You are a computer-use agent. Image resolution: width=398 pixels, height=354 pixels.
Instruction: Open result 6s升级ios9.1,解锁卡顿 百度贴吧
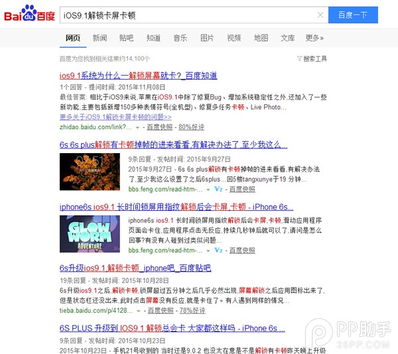(135, 268)
